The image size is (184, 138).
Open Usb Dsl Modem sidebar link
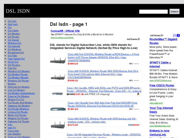point(16,90)
